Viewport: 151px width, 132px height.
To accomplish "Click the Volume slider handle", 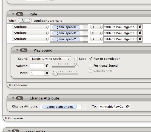I will 76,66.
